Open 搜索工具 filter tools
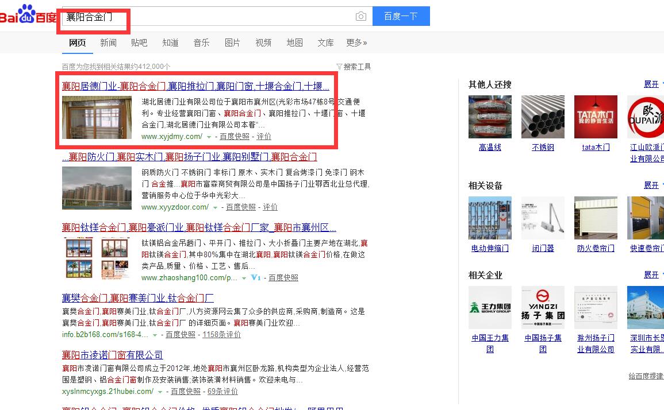The height and width of the screenshot is (410, 664). pos(354,67)
